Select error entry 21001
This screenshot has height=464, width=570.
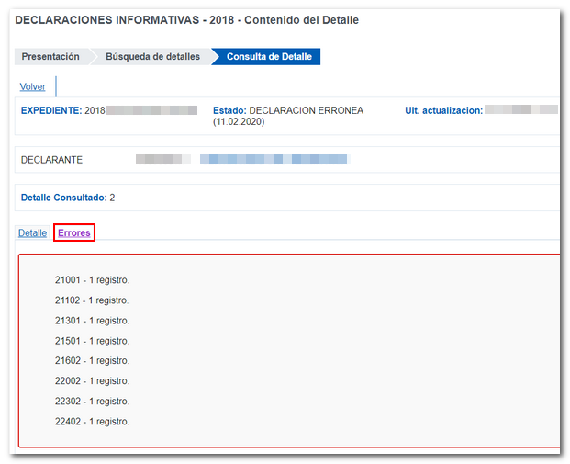click(x=92, y=280)
